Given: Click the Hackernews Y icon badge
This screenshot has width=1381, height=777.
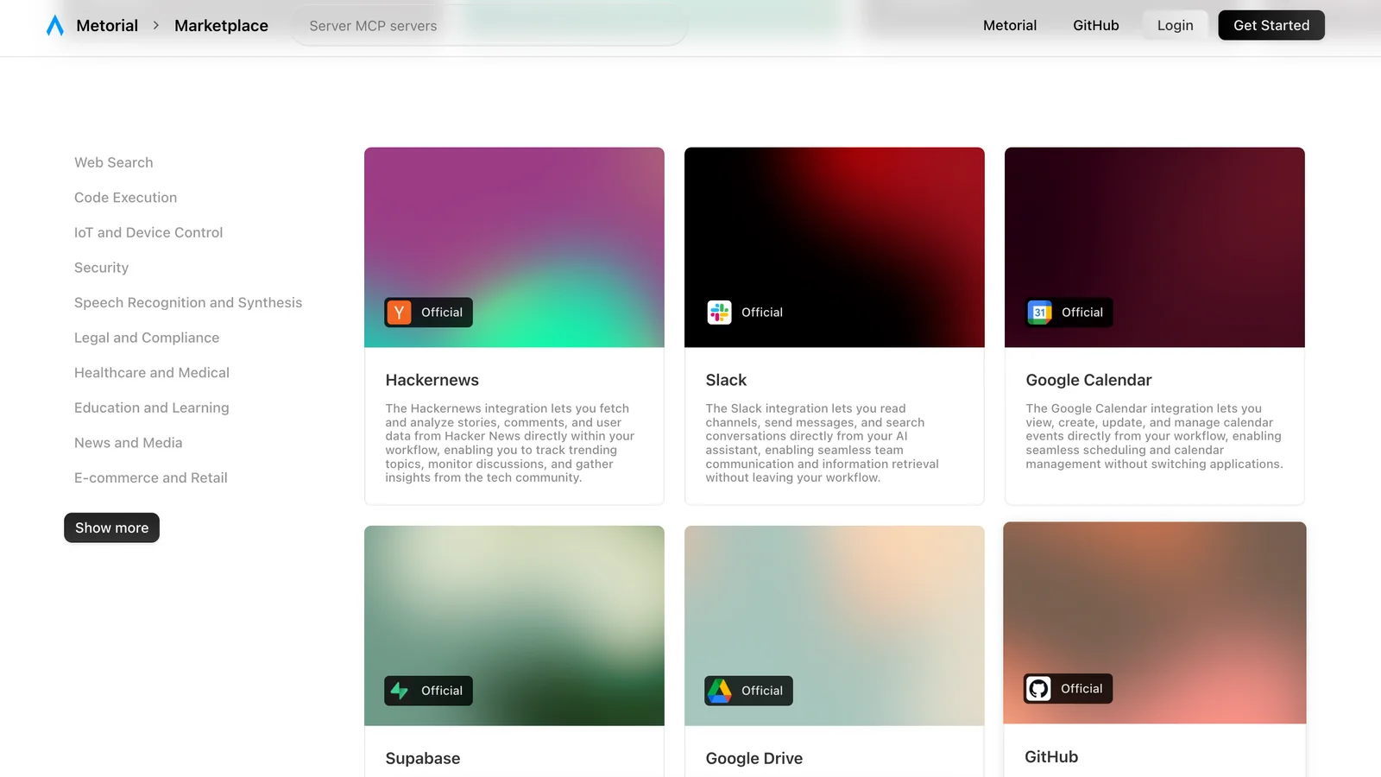Looking at the screenshot, I should pos(399,313).
